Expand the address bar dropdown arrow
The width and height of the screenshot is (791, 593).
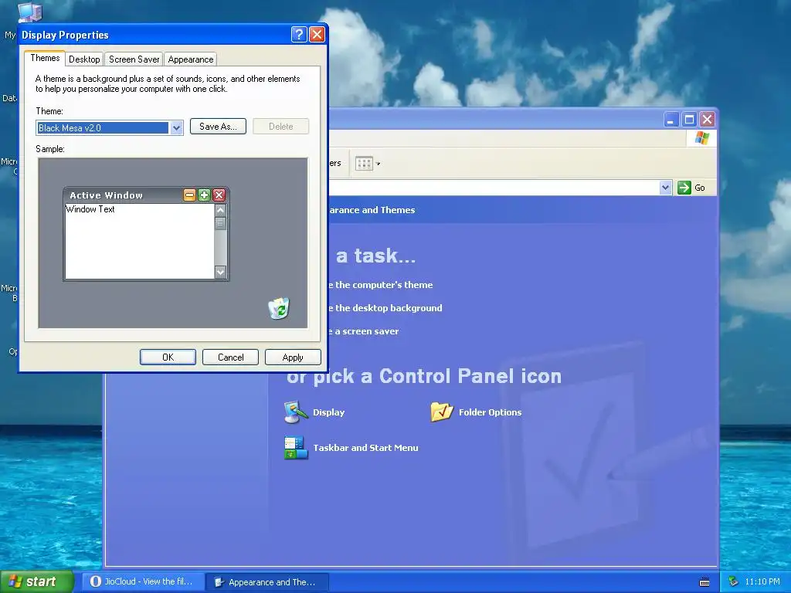point(665,188)
